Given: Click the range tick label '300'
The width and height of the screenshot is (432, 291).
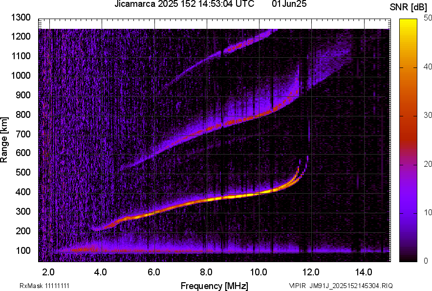Looking at the screenshot, I should coord(23,211).
